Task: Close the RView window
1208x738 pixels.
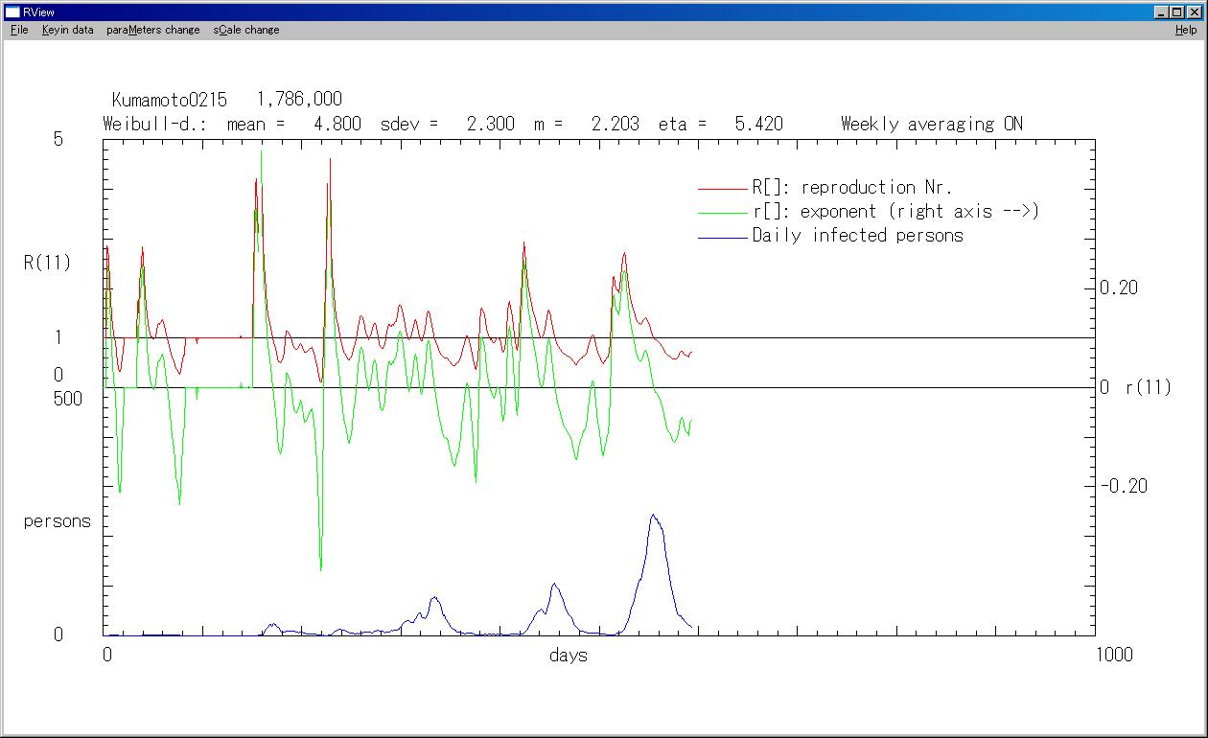Action: (x=1195, y=12)
